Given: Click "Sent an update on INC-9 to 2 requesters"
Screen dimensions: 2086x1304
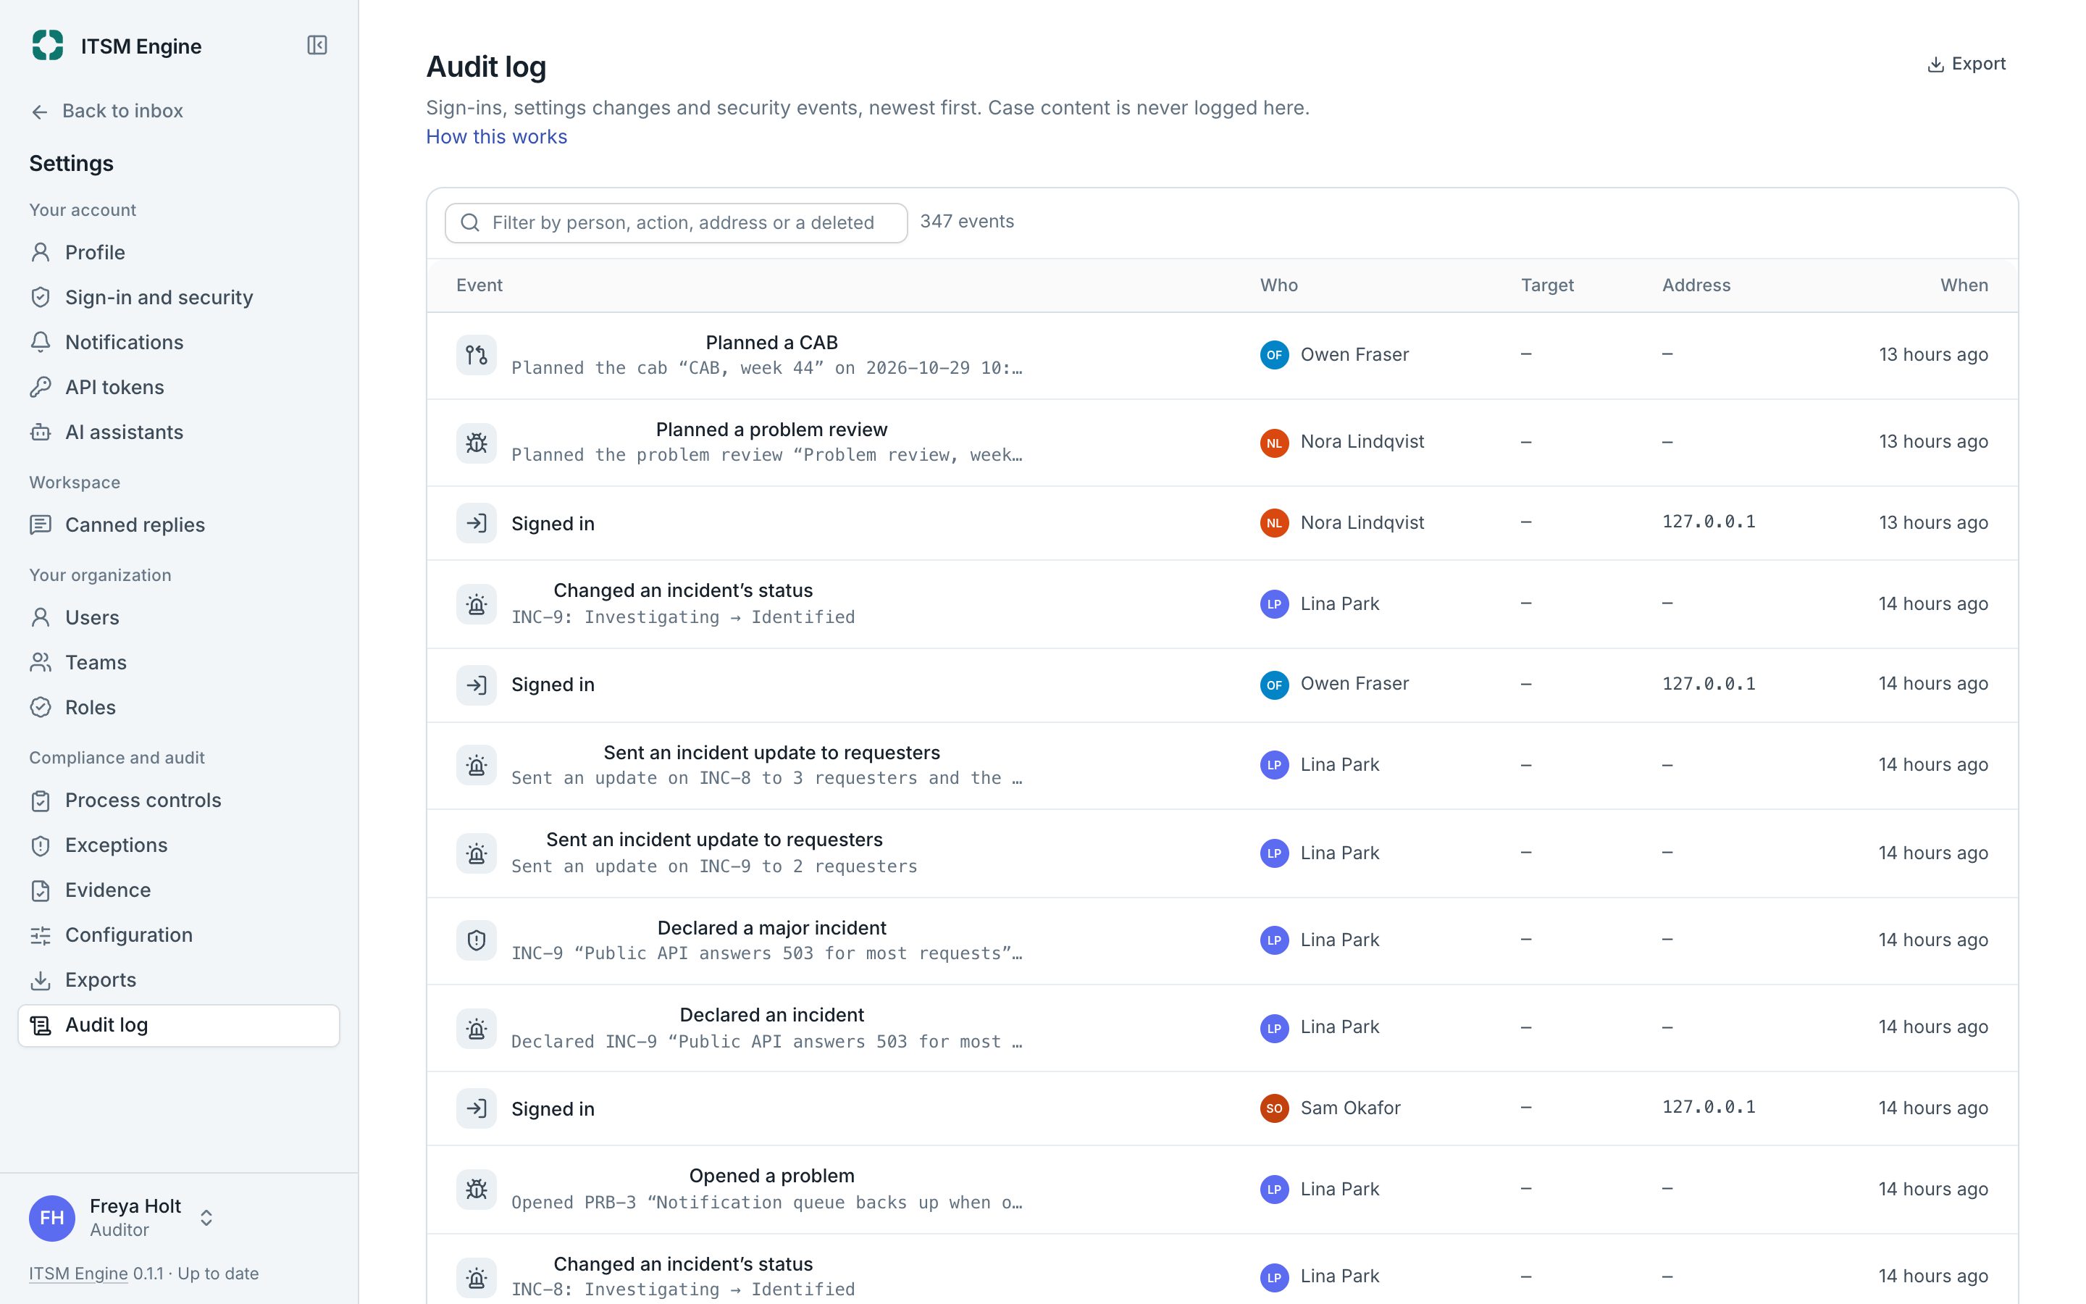Looking at the screenshot, I should [713, 866].
